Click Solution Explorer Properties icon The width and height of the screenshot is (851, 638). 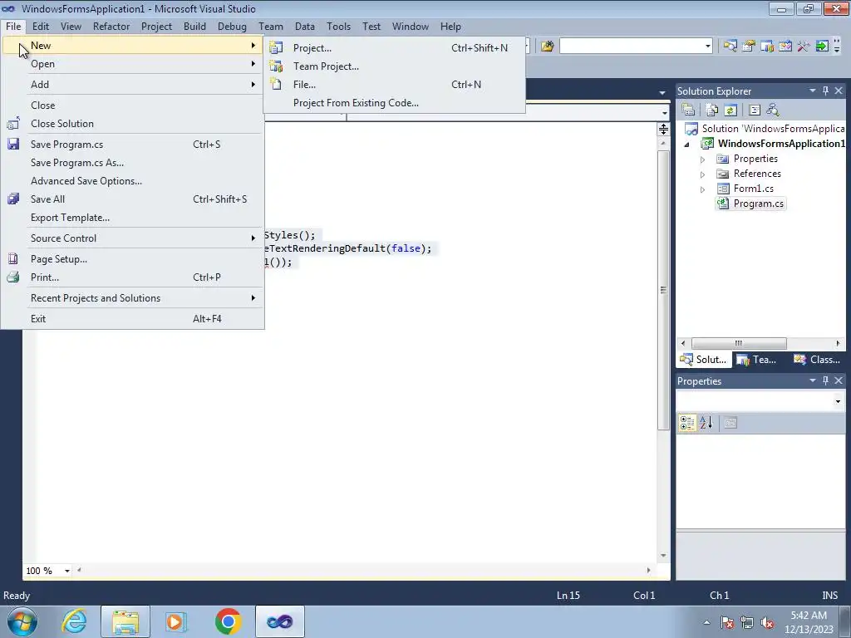pyautogui.click(x=688, y=110)
